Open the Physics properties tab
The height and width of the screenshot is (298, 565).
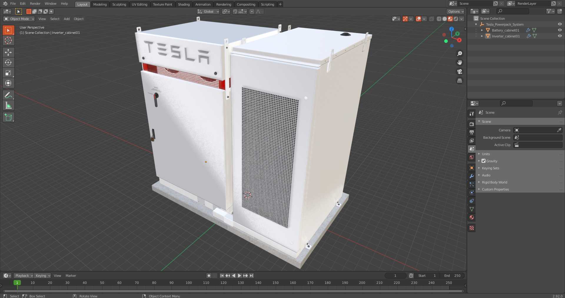(x=472, y=193)
